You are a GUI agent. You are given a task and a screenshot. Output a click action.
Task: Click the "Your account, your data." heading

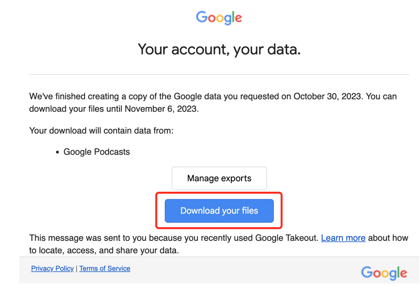(219, 49)
